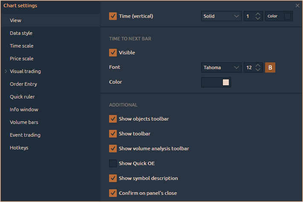Uncheck Confirm on panel's close
The image size is (303, 202).
(113, 193)
